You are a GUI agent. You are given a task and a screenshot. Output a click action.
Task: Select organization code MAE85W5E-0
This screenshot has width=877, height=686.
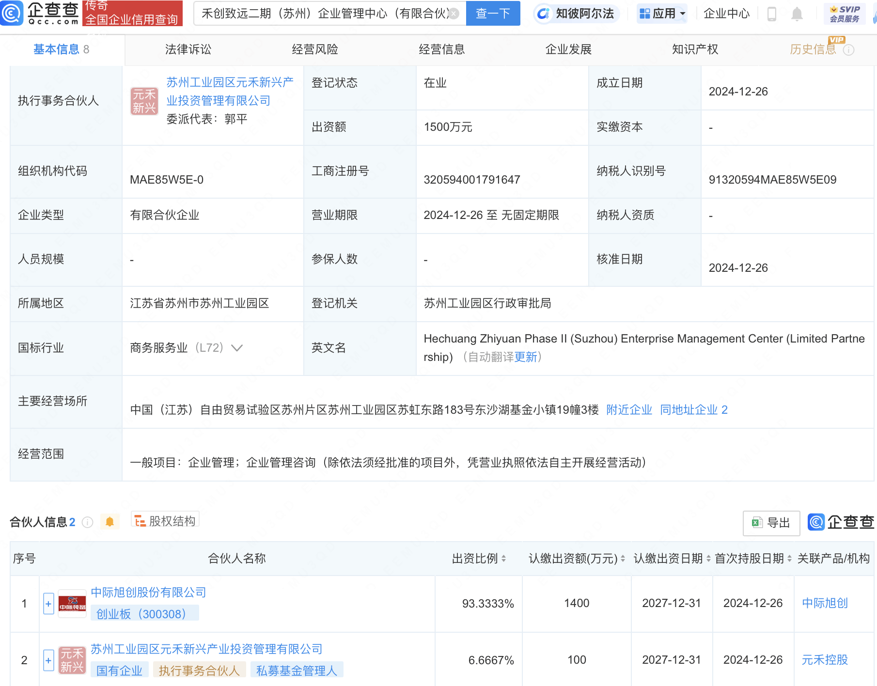click(167, 180)
